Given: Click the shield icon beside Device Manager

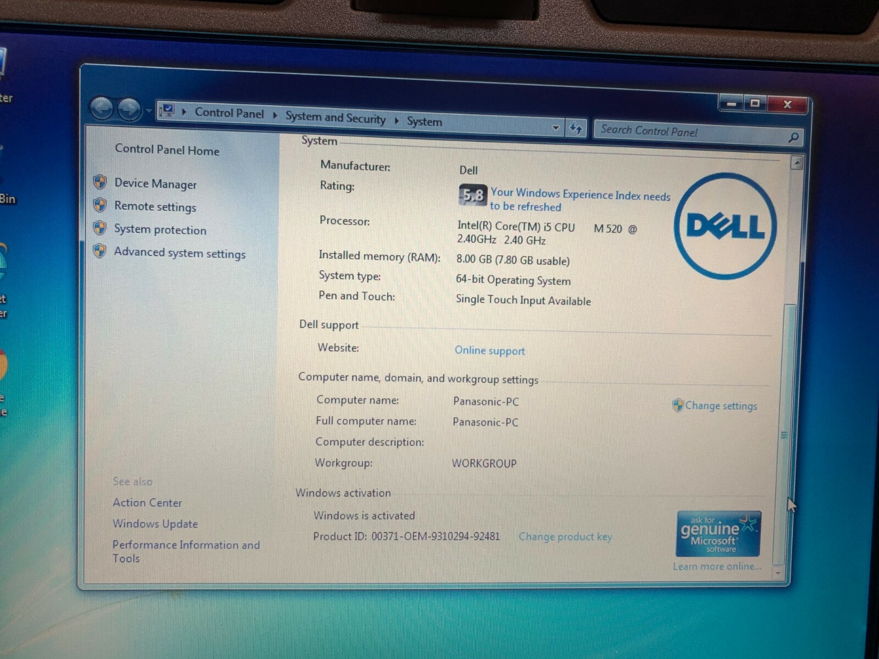Looking at the screenshot, I should pos(99,182).
